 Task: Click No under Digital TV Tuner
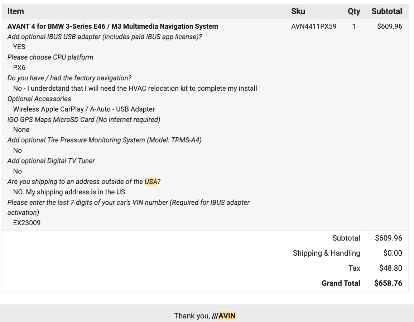(x=18, y=171)
